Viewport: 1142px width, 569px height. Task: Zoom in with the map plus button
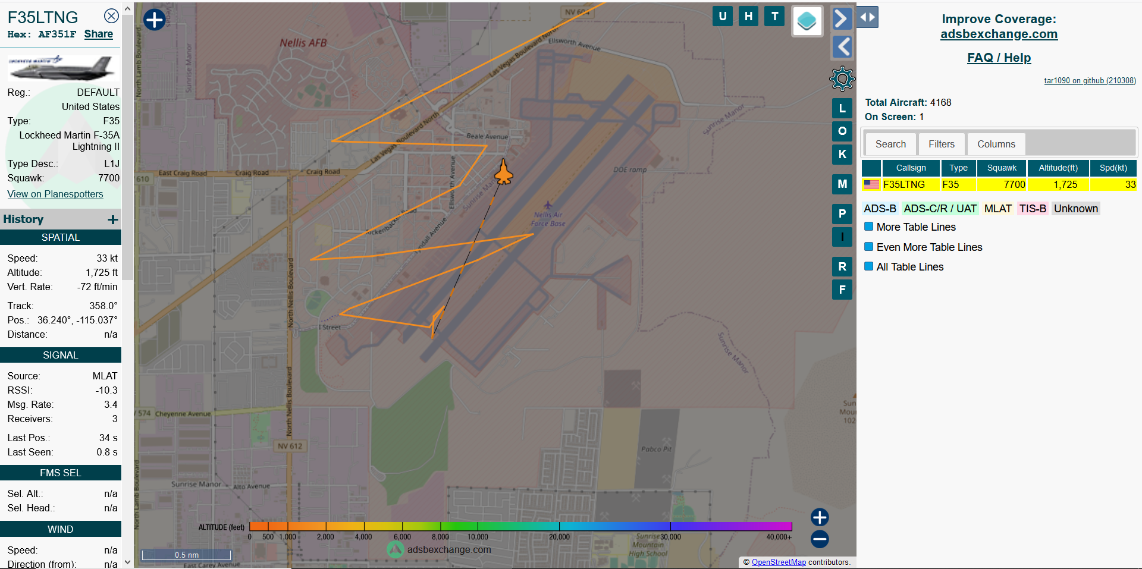820,517
